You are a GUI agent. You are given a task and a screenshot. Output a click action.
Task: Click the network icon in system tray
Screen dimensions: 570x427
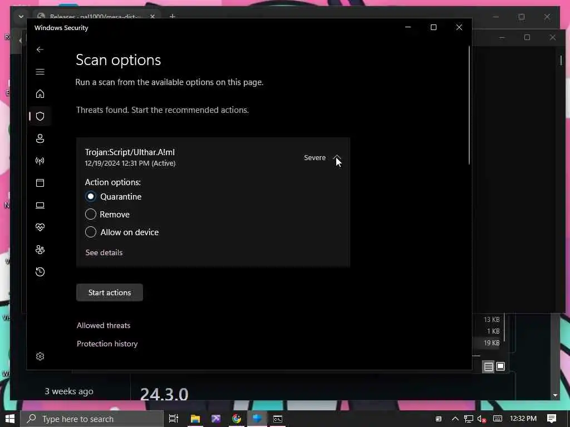pos(469,419)
